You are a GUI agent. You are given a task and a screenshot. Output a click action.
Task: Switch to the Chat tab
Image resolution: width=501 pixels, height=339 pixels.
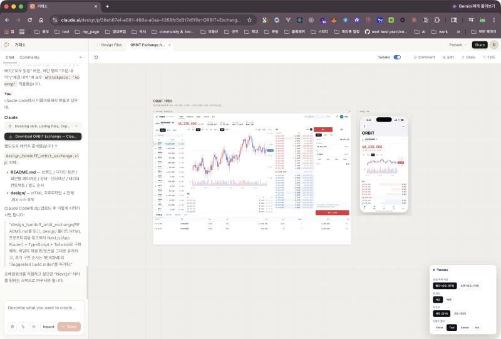click(x=10, y=57)
